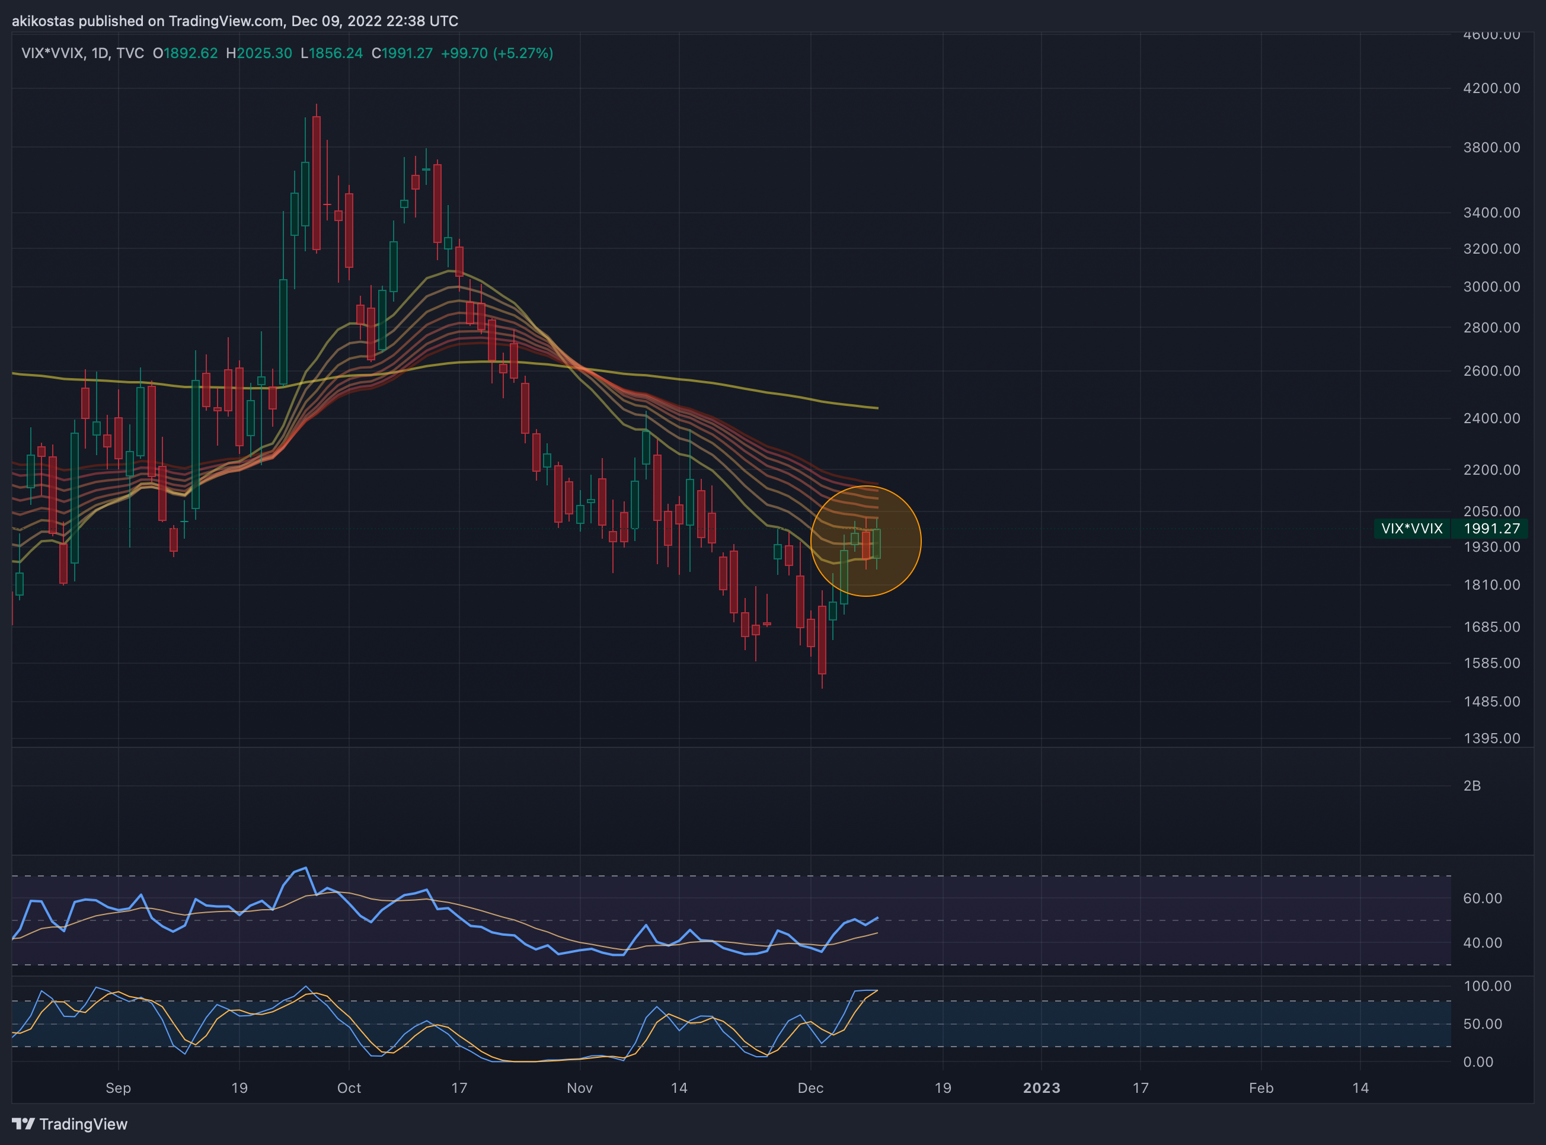Screen dimensions: 1546x1145
Task: Click the Feb label on time axis
Action: coord(1261,1088)
